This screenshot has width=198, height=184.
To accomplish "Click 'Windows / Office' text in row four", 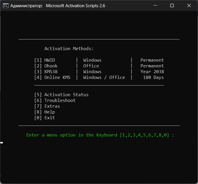I will click(104, 77).
